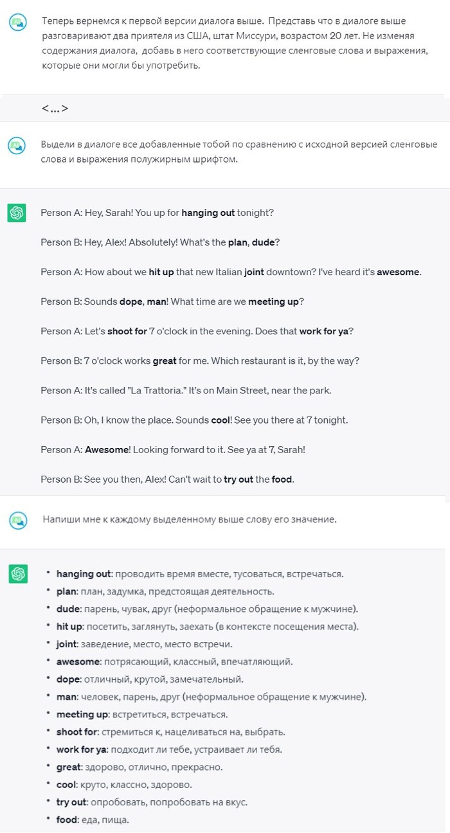Viewport: 450px width, 833px height.
Task: Click the bold phrase "hit up" in the dialogue
Action: click(161, 272)
